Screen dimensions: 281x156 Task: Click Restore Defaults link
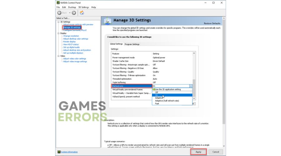pos(212,23)
